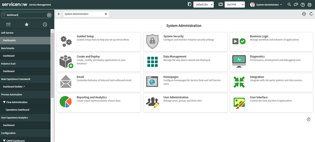Open Dashboard Builder module
Viewport: 315px width, 142px height.
click(x=25, y=87)
